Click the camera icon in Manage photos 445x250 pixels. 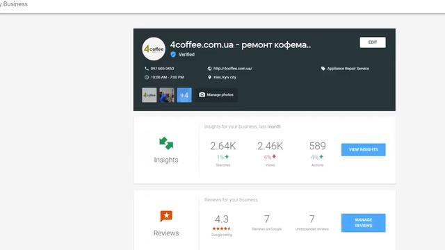pos(202,94)
